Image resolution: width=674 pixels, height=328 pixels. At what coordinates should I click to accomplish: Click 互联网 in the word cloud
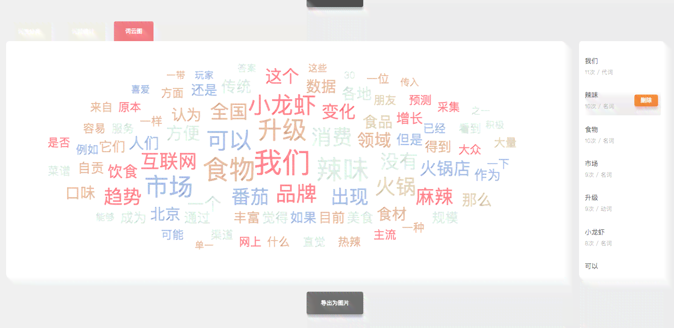[x=169, y=161]
